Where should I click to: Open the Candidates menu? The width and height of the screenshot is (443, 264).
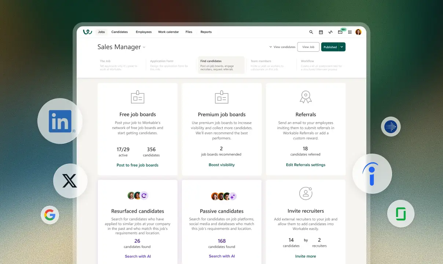click(x=120, y=32)
